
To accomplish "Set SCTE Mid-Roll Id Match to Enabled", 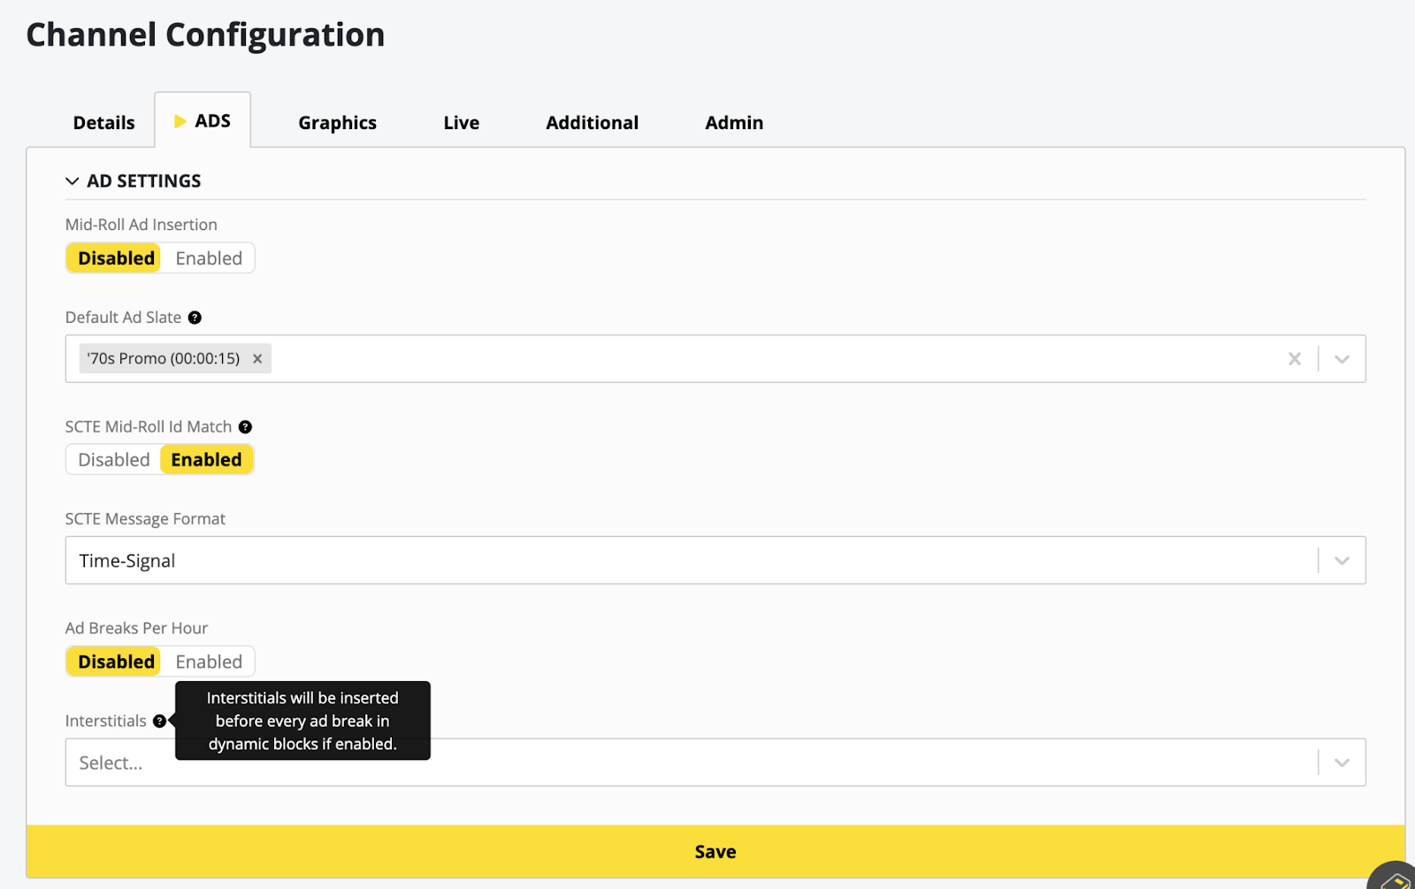I will pos(206,460).
